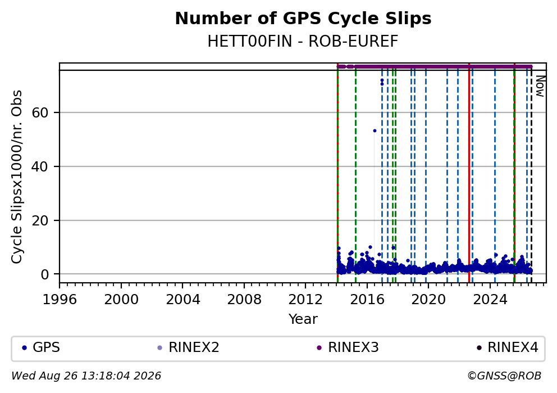Click the x-axis tick label 2012

[x=305, y=300]
